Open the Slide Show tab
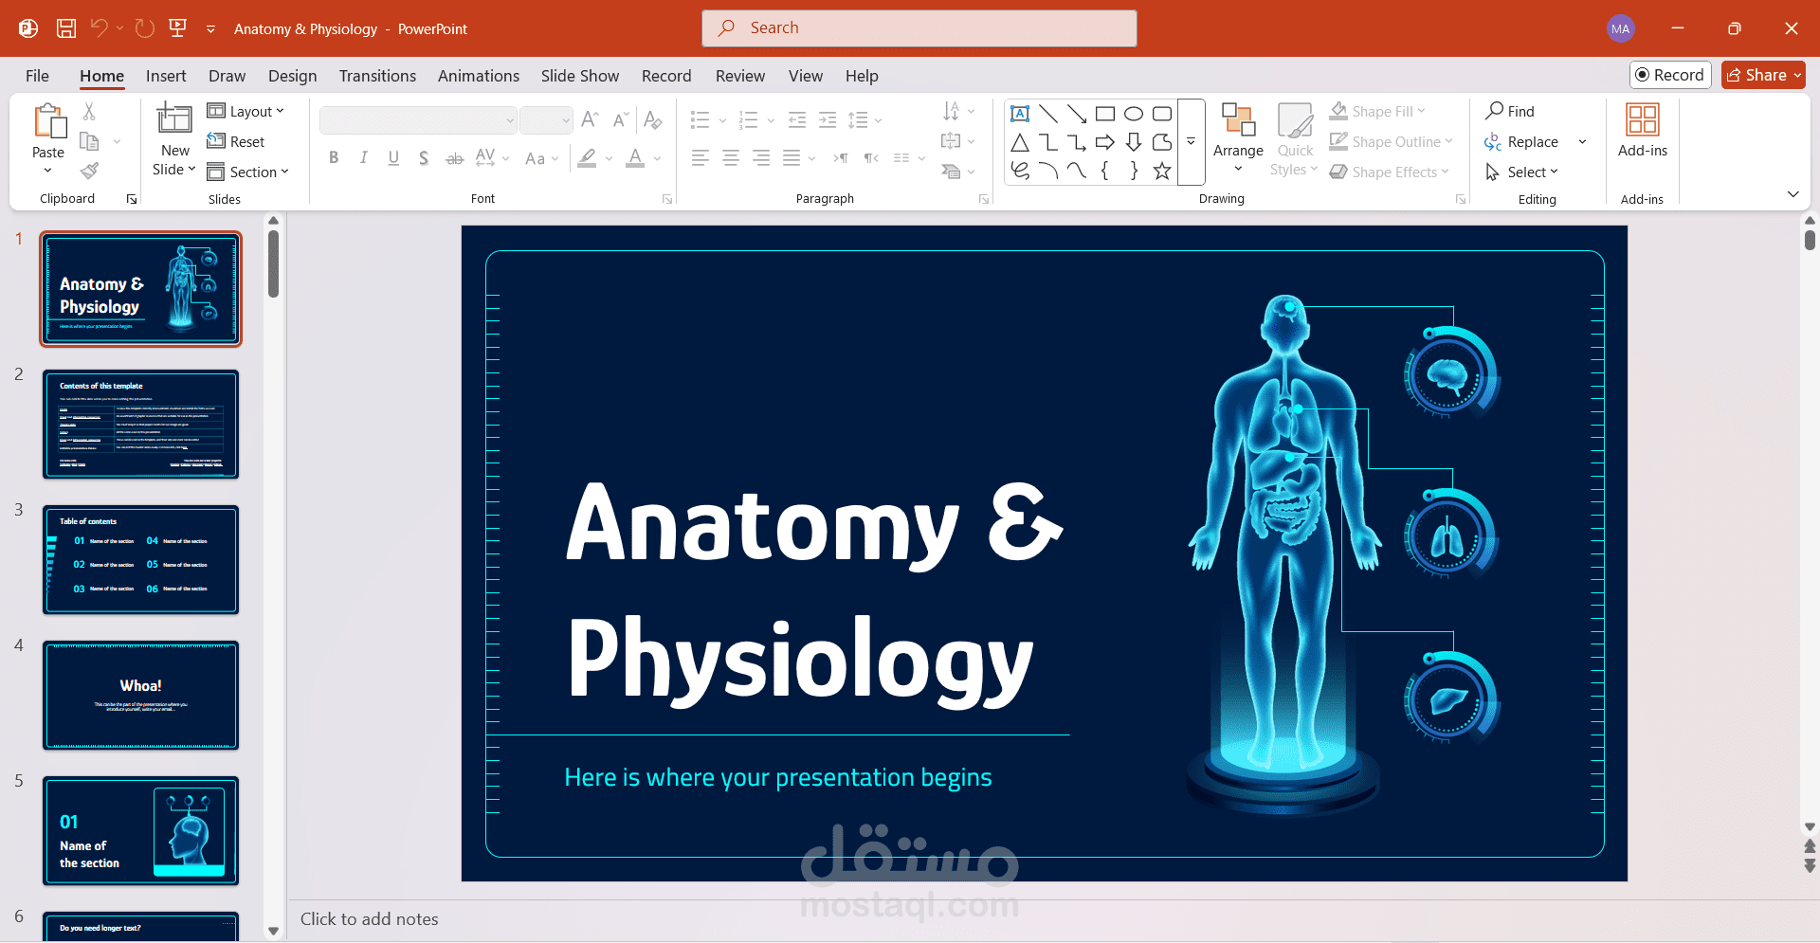 tap(580, 76)
